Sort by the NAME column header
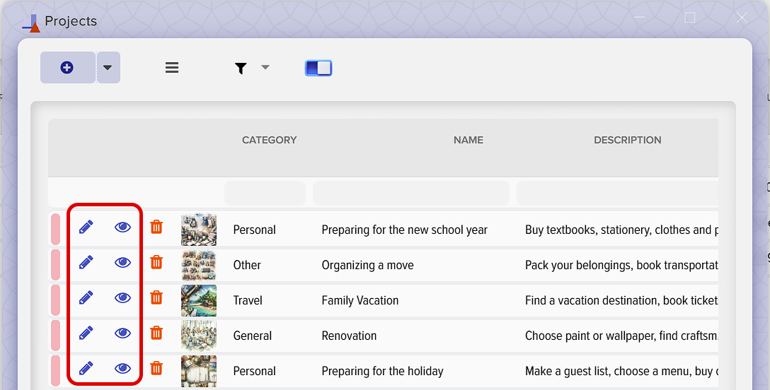The width and height of the screenshot is (770, 390). (469, 140)
